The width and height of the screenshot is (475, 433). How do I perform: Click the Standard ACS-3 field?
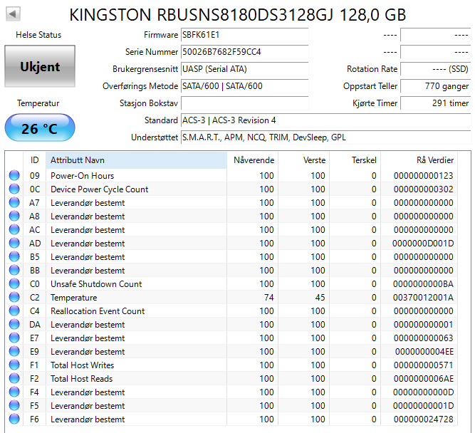tap(325, 120)
